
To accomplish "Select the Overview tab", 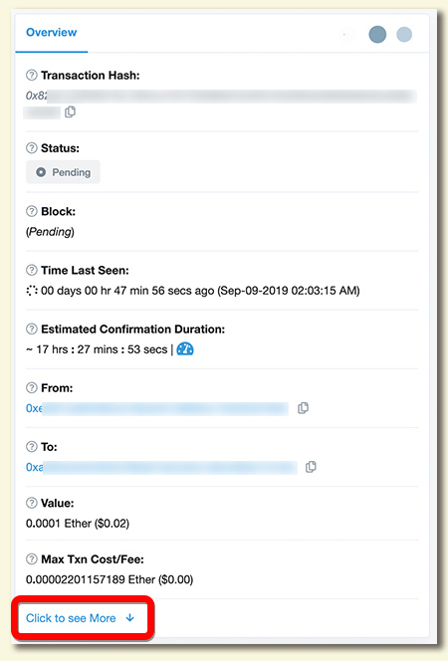I will point(52,33).
